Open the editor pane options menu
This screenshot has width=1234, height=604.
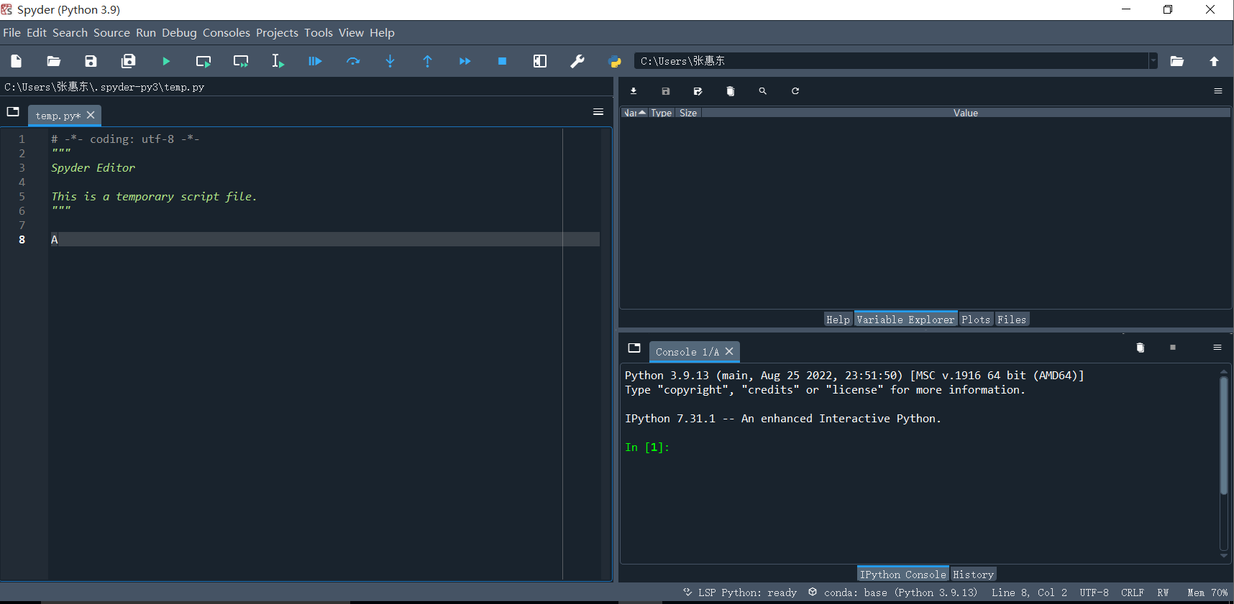coord(598,111)
